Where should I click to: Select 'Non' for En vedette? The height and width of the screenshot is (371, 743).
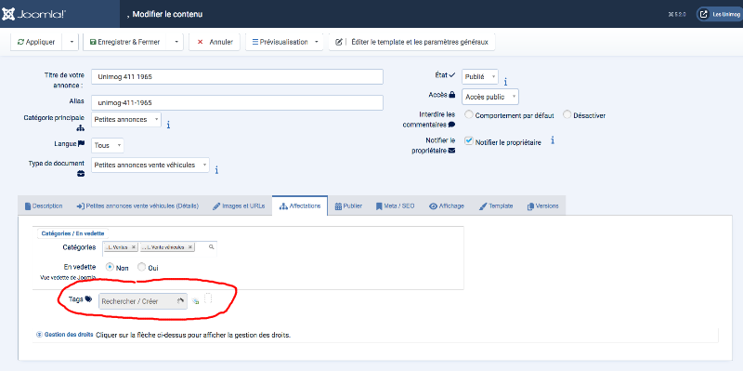pyautogui.click(x=110, y=267)
